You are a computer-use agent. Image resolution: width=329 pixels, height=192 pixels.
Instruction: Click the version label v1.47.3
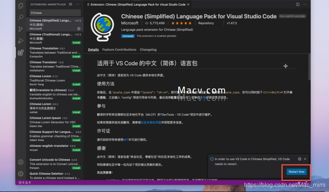click(232, 23)
